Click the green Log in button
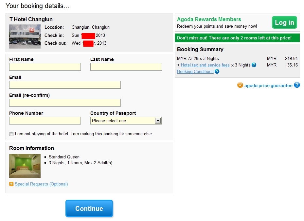 coord(284,22)
